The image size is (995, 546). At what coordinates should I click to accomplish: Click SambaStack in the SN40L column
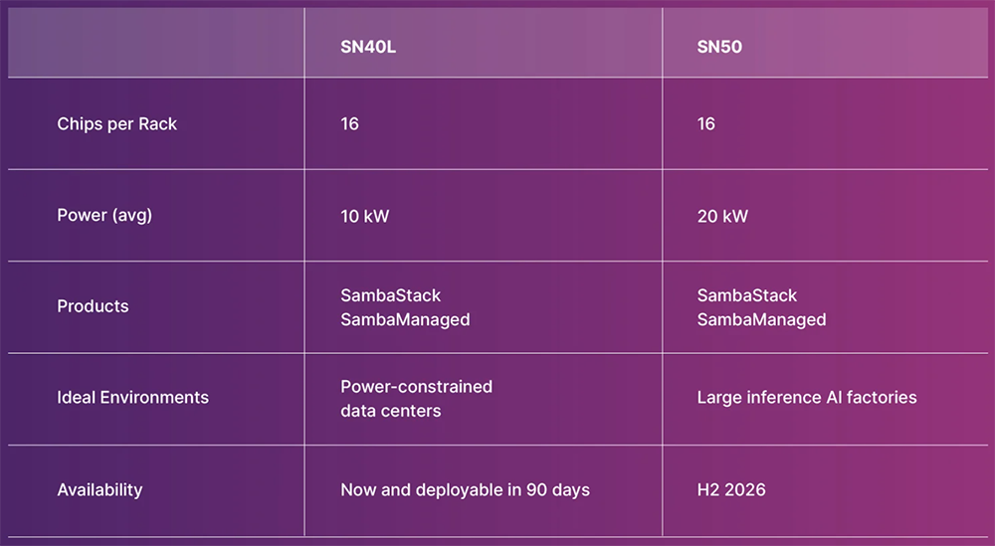pos(390,295)
